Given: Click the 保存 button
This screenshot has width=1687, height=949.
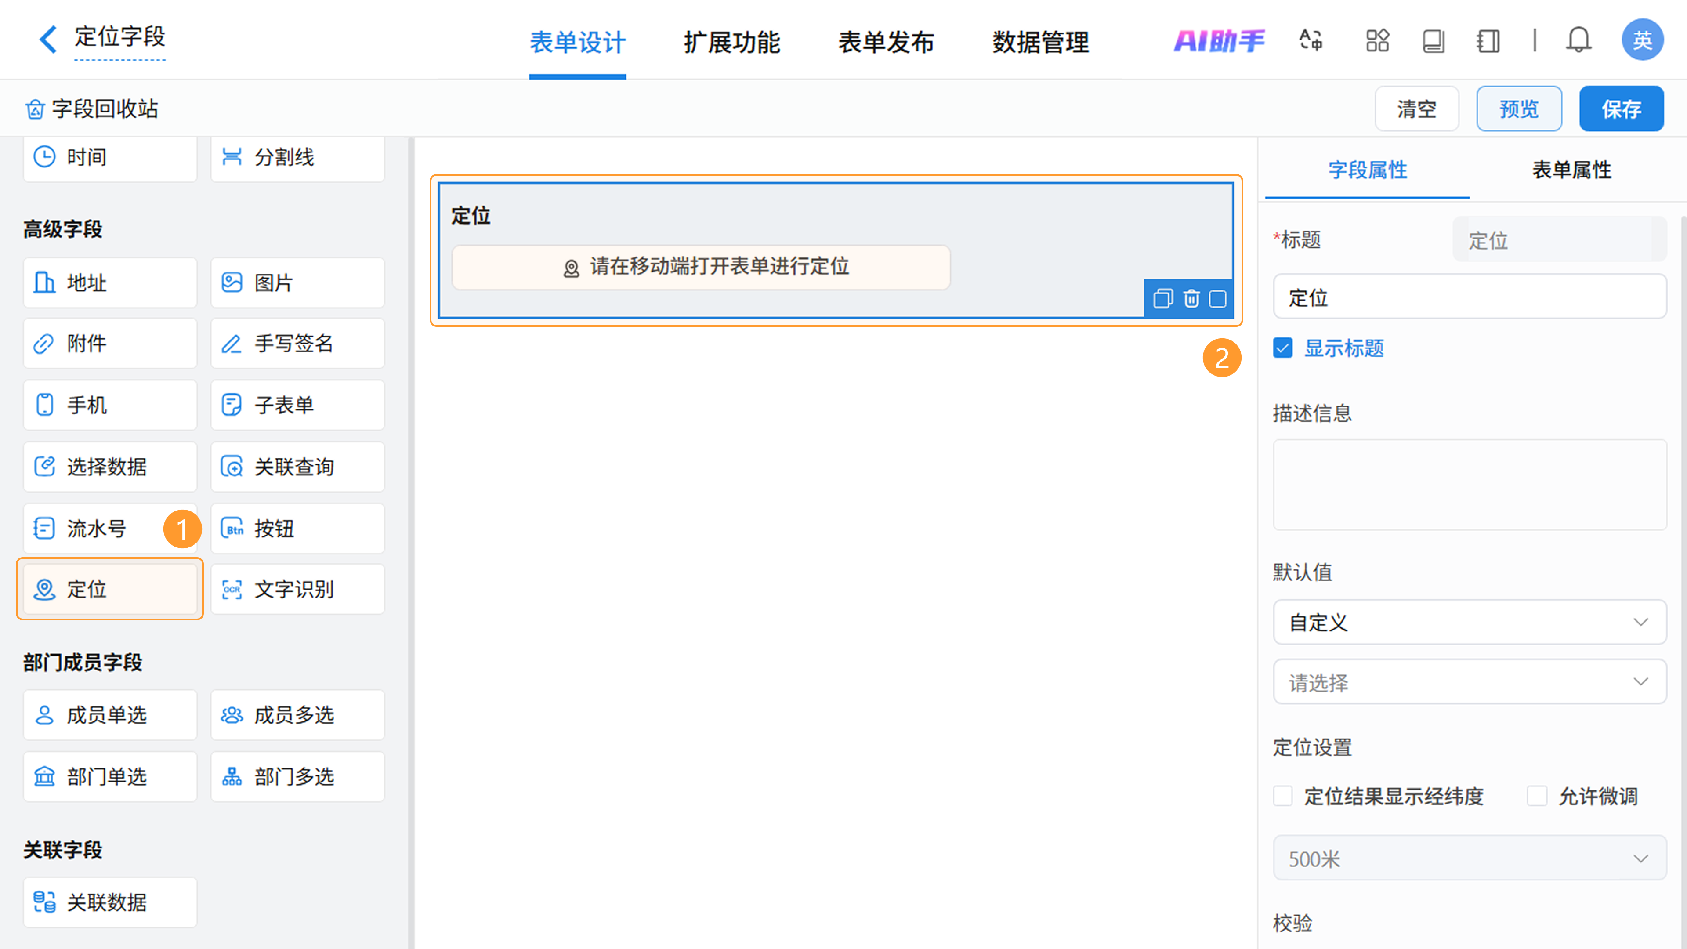Looking at the screenshot, I should (1621, 109).
